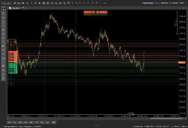The height and width of the screenshot is (128, 188).
Task: Toggle the eye visibility icon
Action: click(60, 3)
